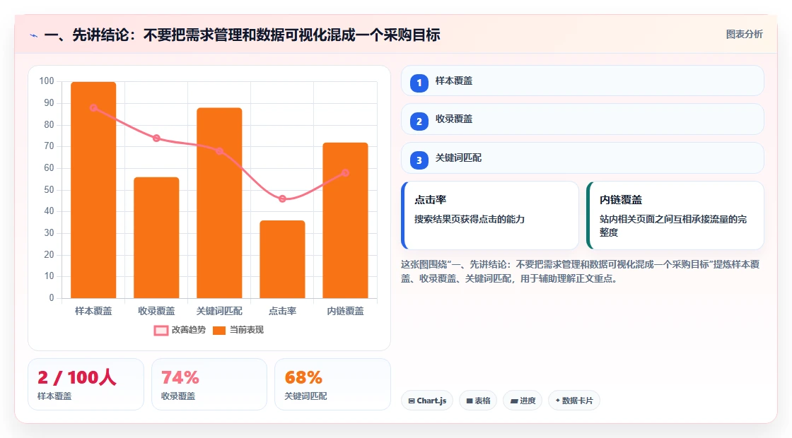Click the 图表分析 label in the header
This screenshot has height=438, width=792.
pyautogui.click(x=744, y=35)
